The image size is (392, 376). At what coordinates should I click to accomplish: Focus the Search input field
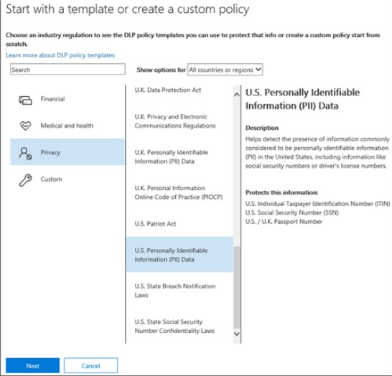tap(67, 69)
